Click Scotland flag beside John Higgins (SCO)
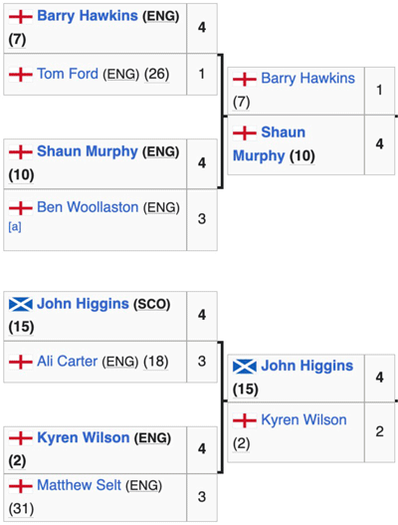The width and height of the screenshot is (398, 525). click(21, 305)
